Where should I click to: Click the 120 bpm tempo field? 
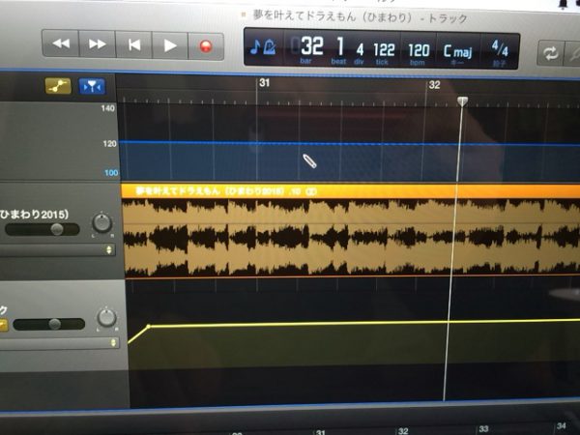tap(418, 47)
